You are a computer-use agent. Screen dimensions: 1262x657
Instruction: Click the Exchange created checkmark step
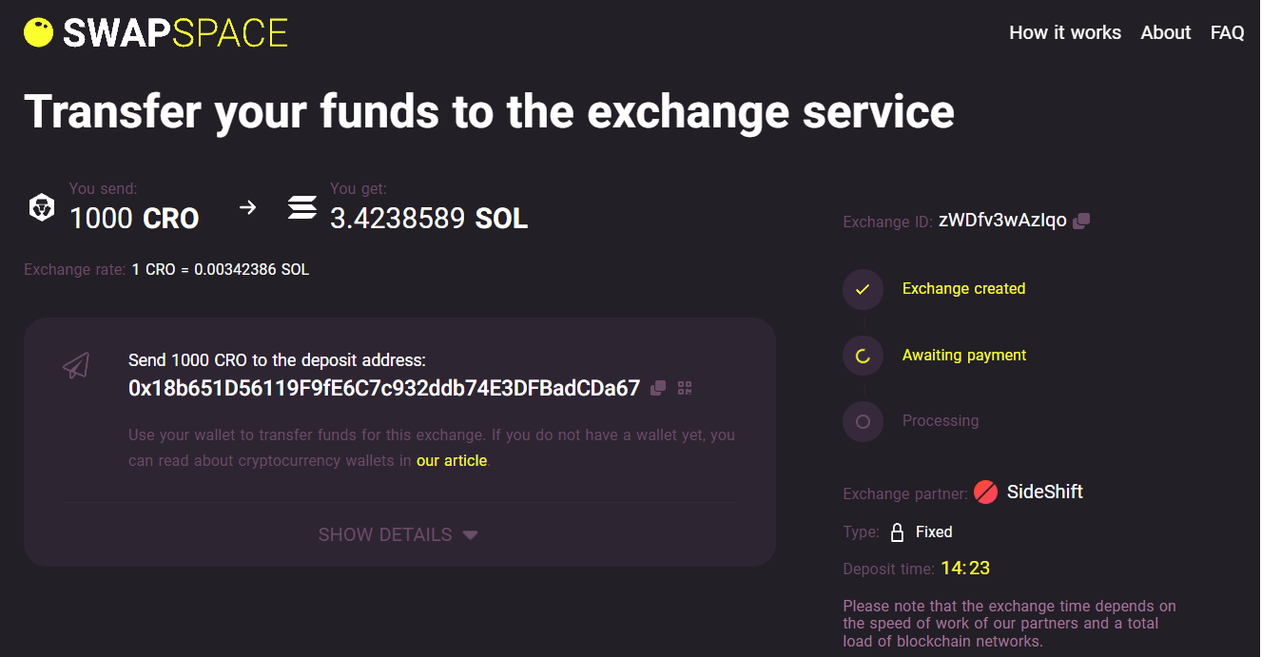863,289
